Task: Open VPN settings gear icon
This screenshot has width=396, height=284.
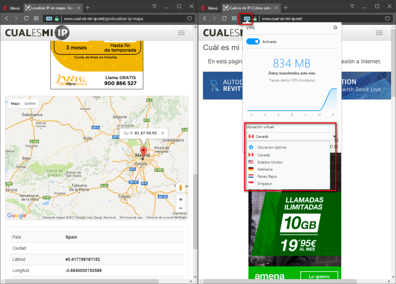Action: coord(335,28)
